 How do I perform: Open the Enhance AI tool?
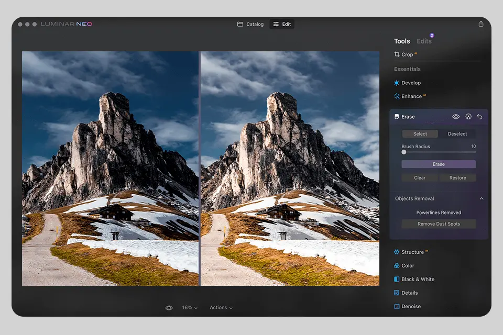coord(411,96)
